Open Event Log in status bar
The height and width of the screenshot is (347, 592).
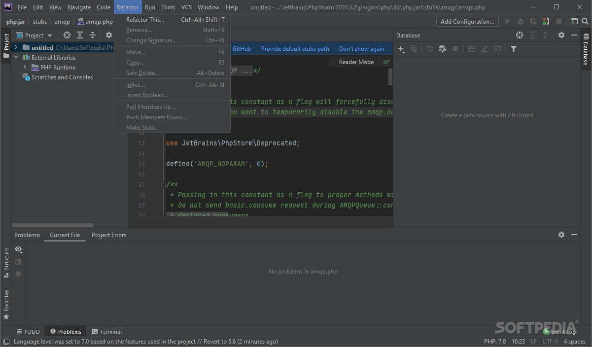[559, 332]
